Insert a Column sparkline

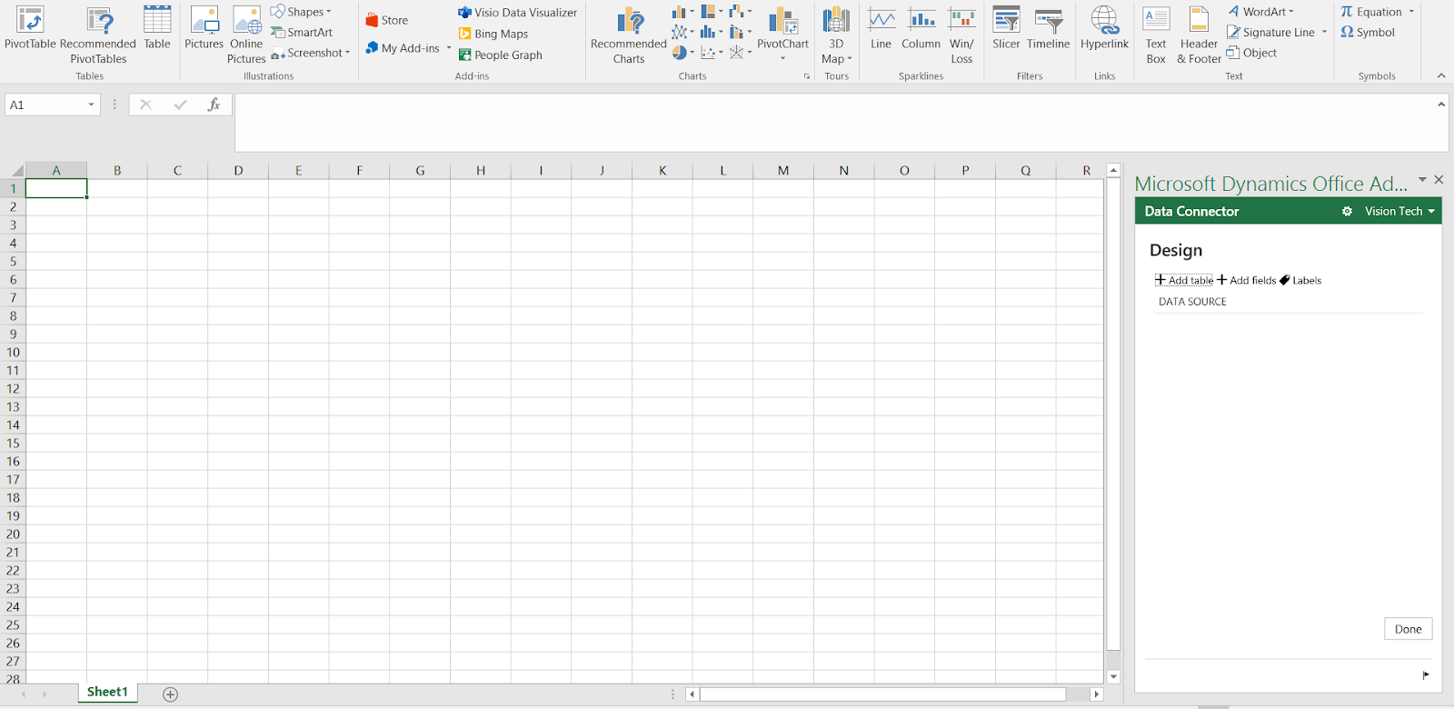click(921, 28)
